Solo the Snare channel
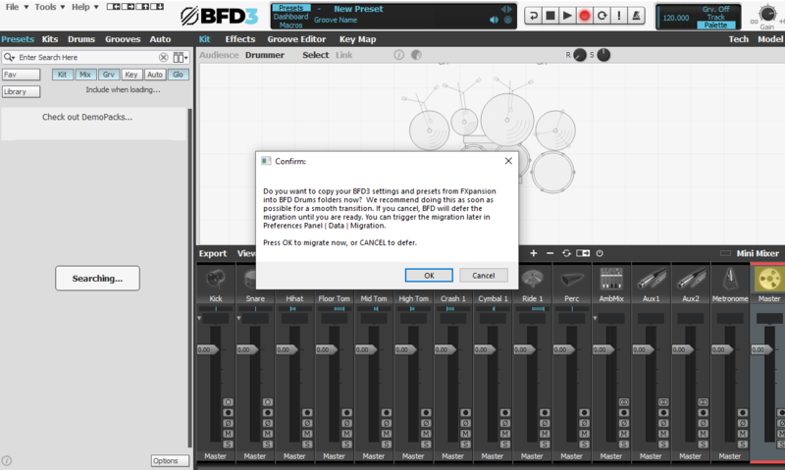This screenshot has width=785, height=470. 268,444
